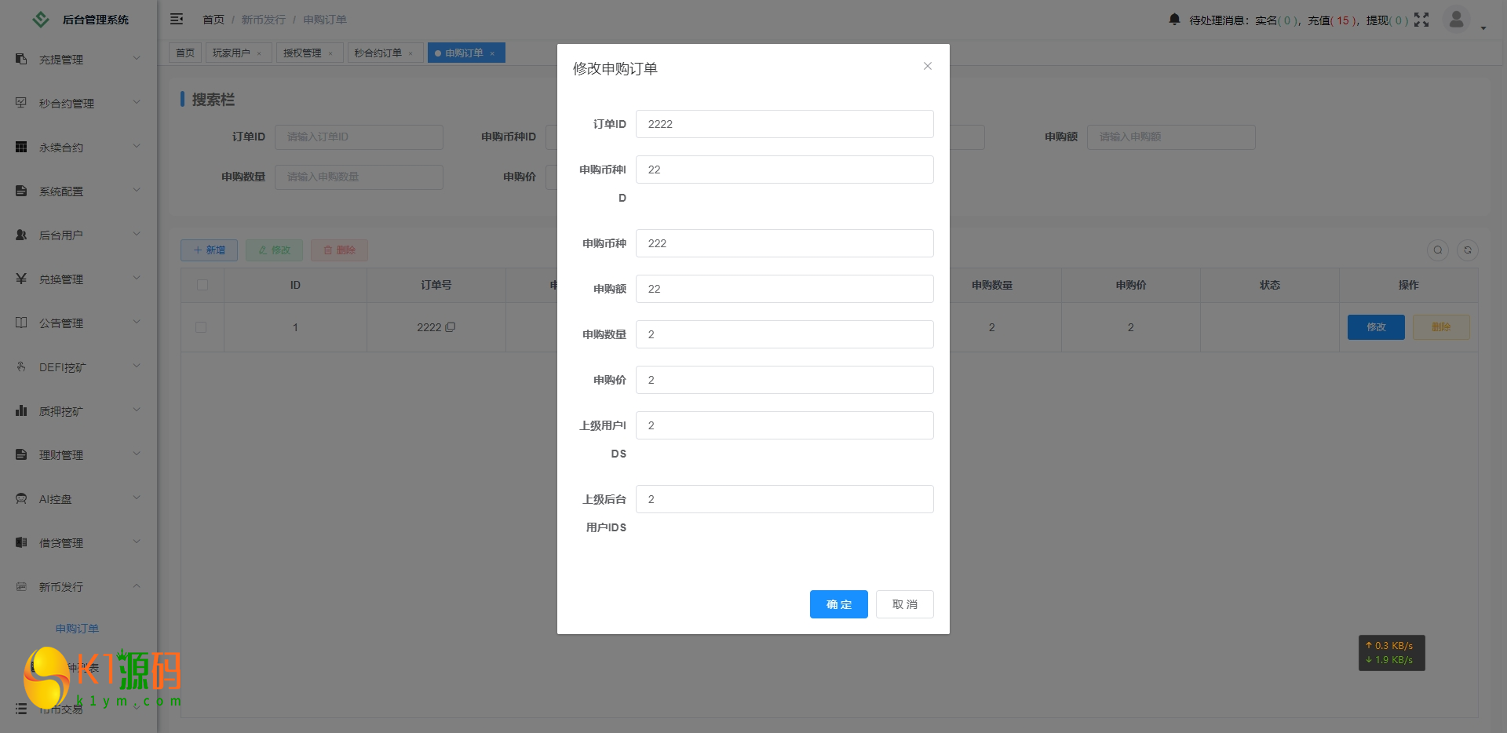Click the 新币发行 sidebar icon
Screen dimensions: 1507x733
21,586
